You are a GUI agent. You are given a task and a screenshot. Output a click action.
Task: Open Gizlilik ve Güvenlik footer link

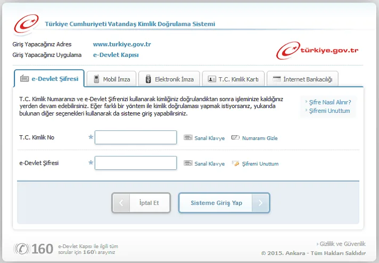[342, 244]
